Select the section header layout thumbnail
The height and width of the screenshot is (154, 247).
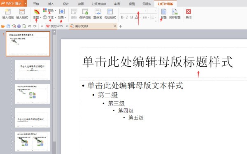[32, 118]
